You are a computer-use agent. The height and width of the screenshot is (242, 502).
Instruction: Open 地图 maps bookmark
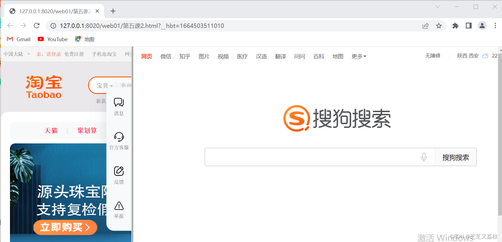click(85, 39)
